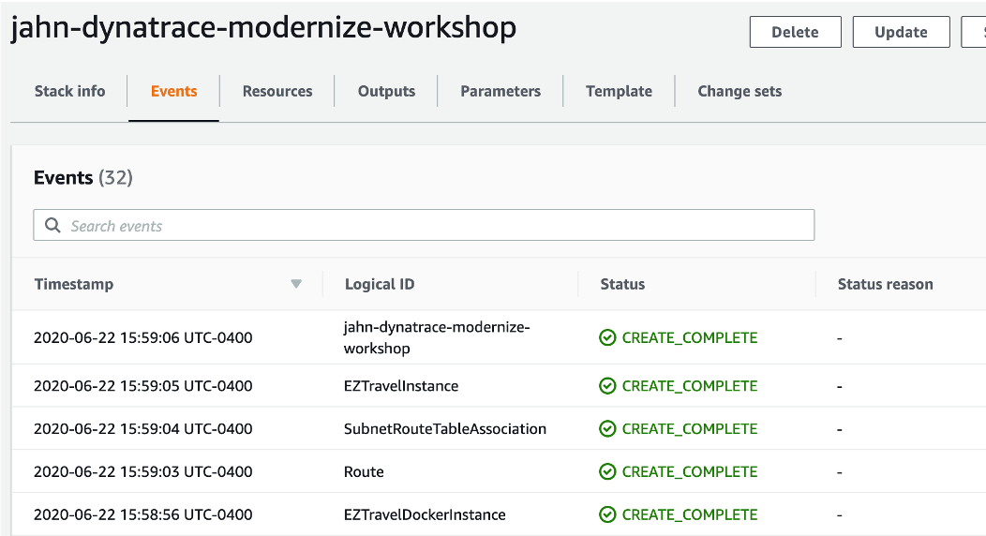Screen dimensions: 986x536
Task: Open the Stack info tab
Action: (69, 91)
